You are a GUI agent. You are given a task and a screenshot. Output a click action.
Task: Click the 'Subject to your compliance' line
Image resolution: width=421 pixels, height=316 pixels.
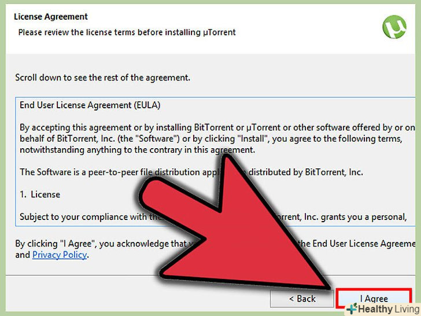[x=213, y=216]
